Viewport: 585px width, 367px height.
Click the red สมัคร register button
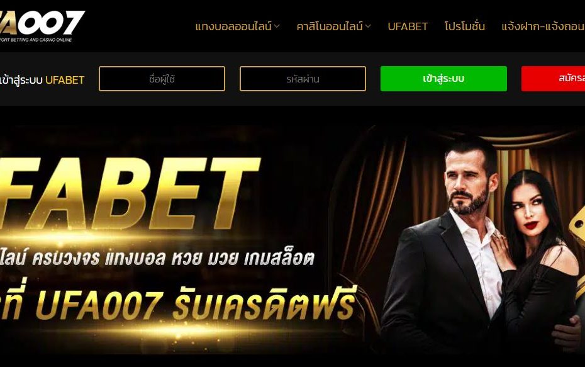click(x=554, y=79)
